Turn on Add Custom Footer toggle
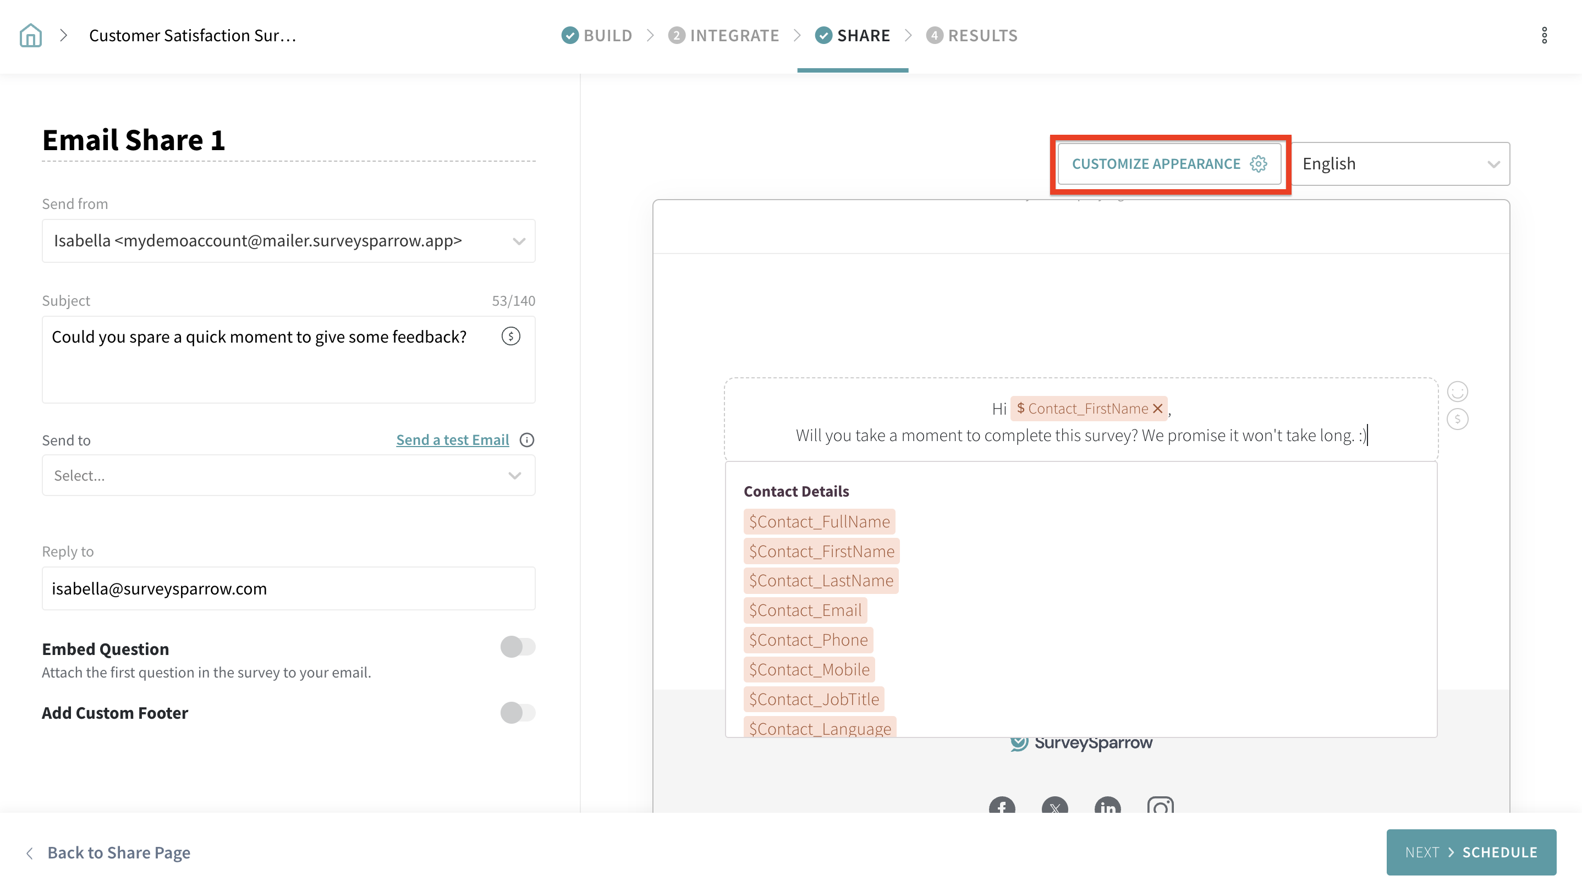The height and width of the screenshot is (892, 1582). (517, 713)
